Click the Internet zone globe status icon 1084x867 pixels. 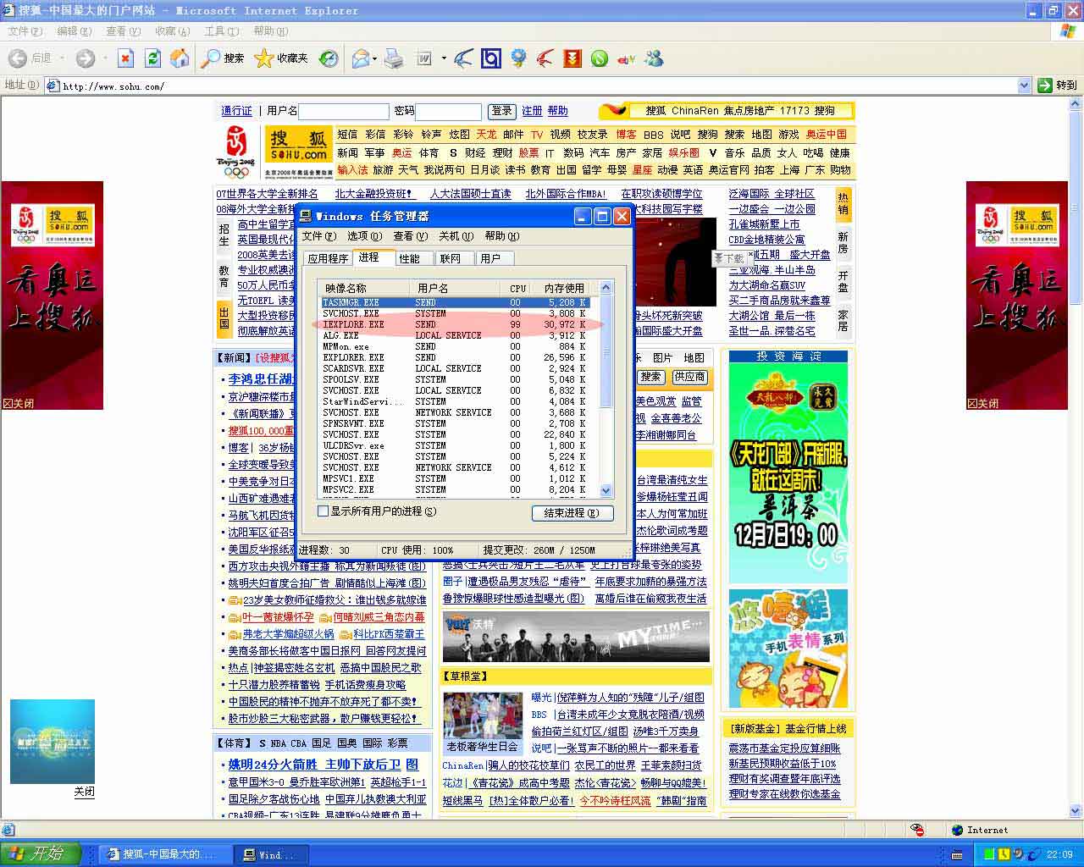[957, 830]
